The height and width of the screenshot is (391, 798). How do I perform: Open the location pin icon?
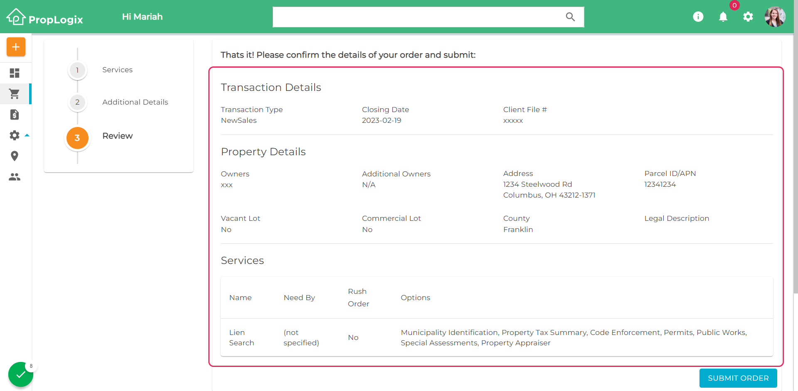(x=15, y=156)
